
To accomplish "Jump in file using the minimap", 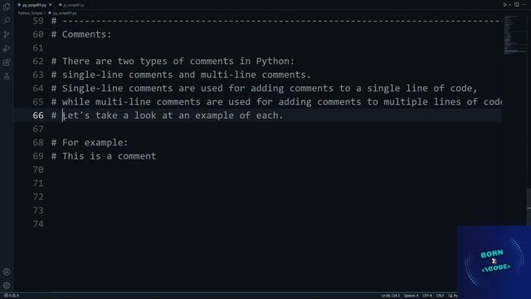I will click(x=514, y=34).
